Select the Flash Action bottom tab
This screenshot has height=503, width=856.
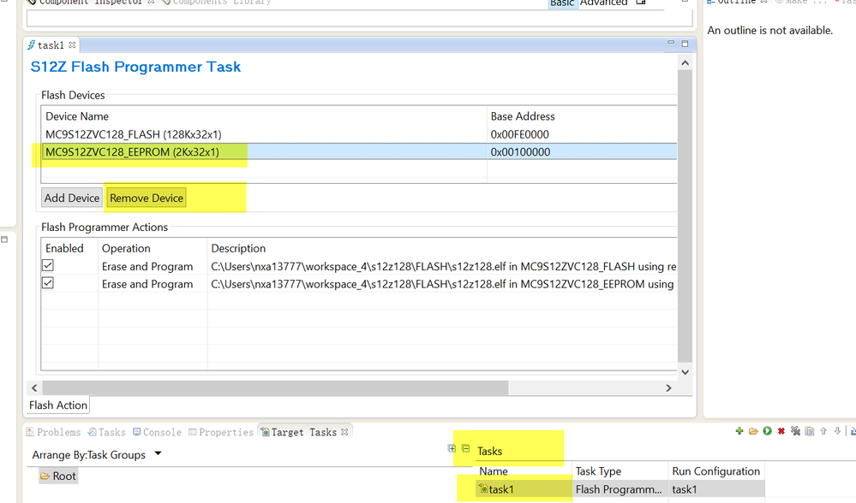[x=58, y=405]
